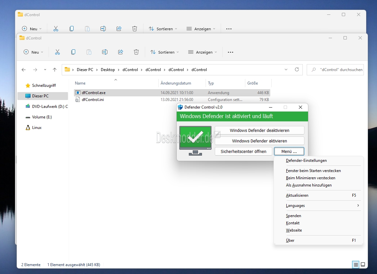This screenshot has height=274, width=377.
Task: Expand the recent locations chevron beside the forward arrow
Action: [45, 70]
